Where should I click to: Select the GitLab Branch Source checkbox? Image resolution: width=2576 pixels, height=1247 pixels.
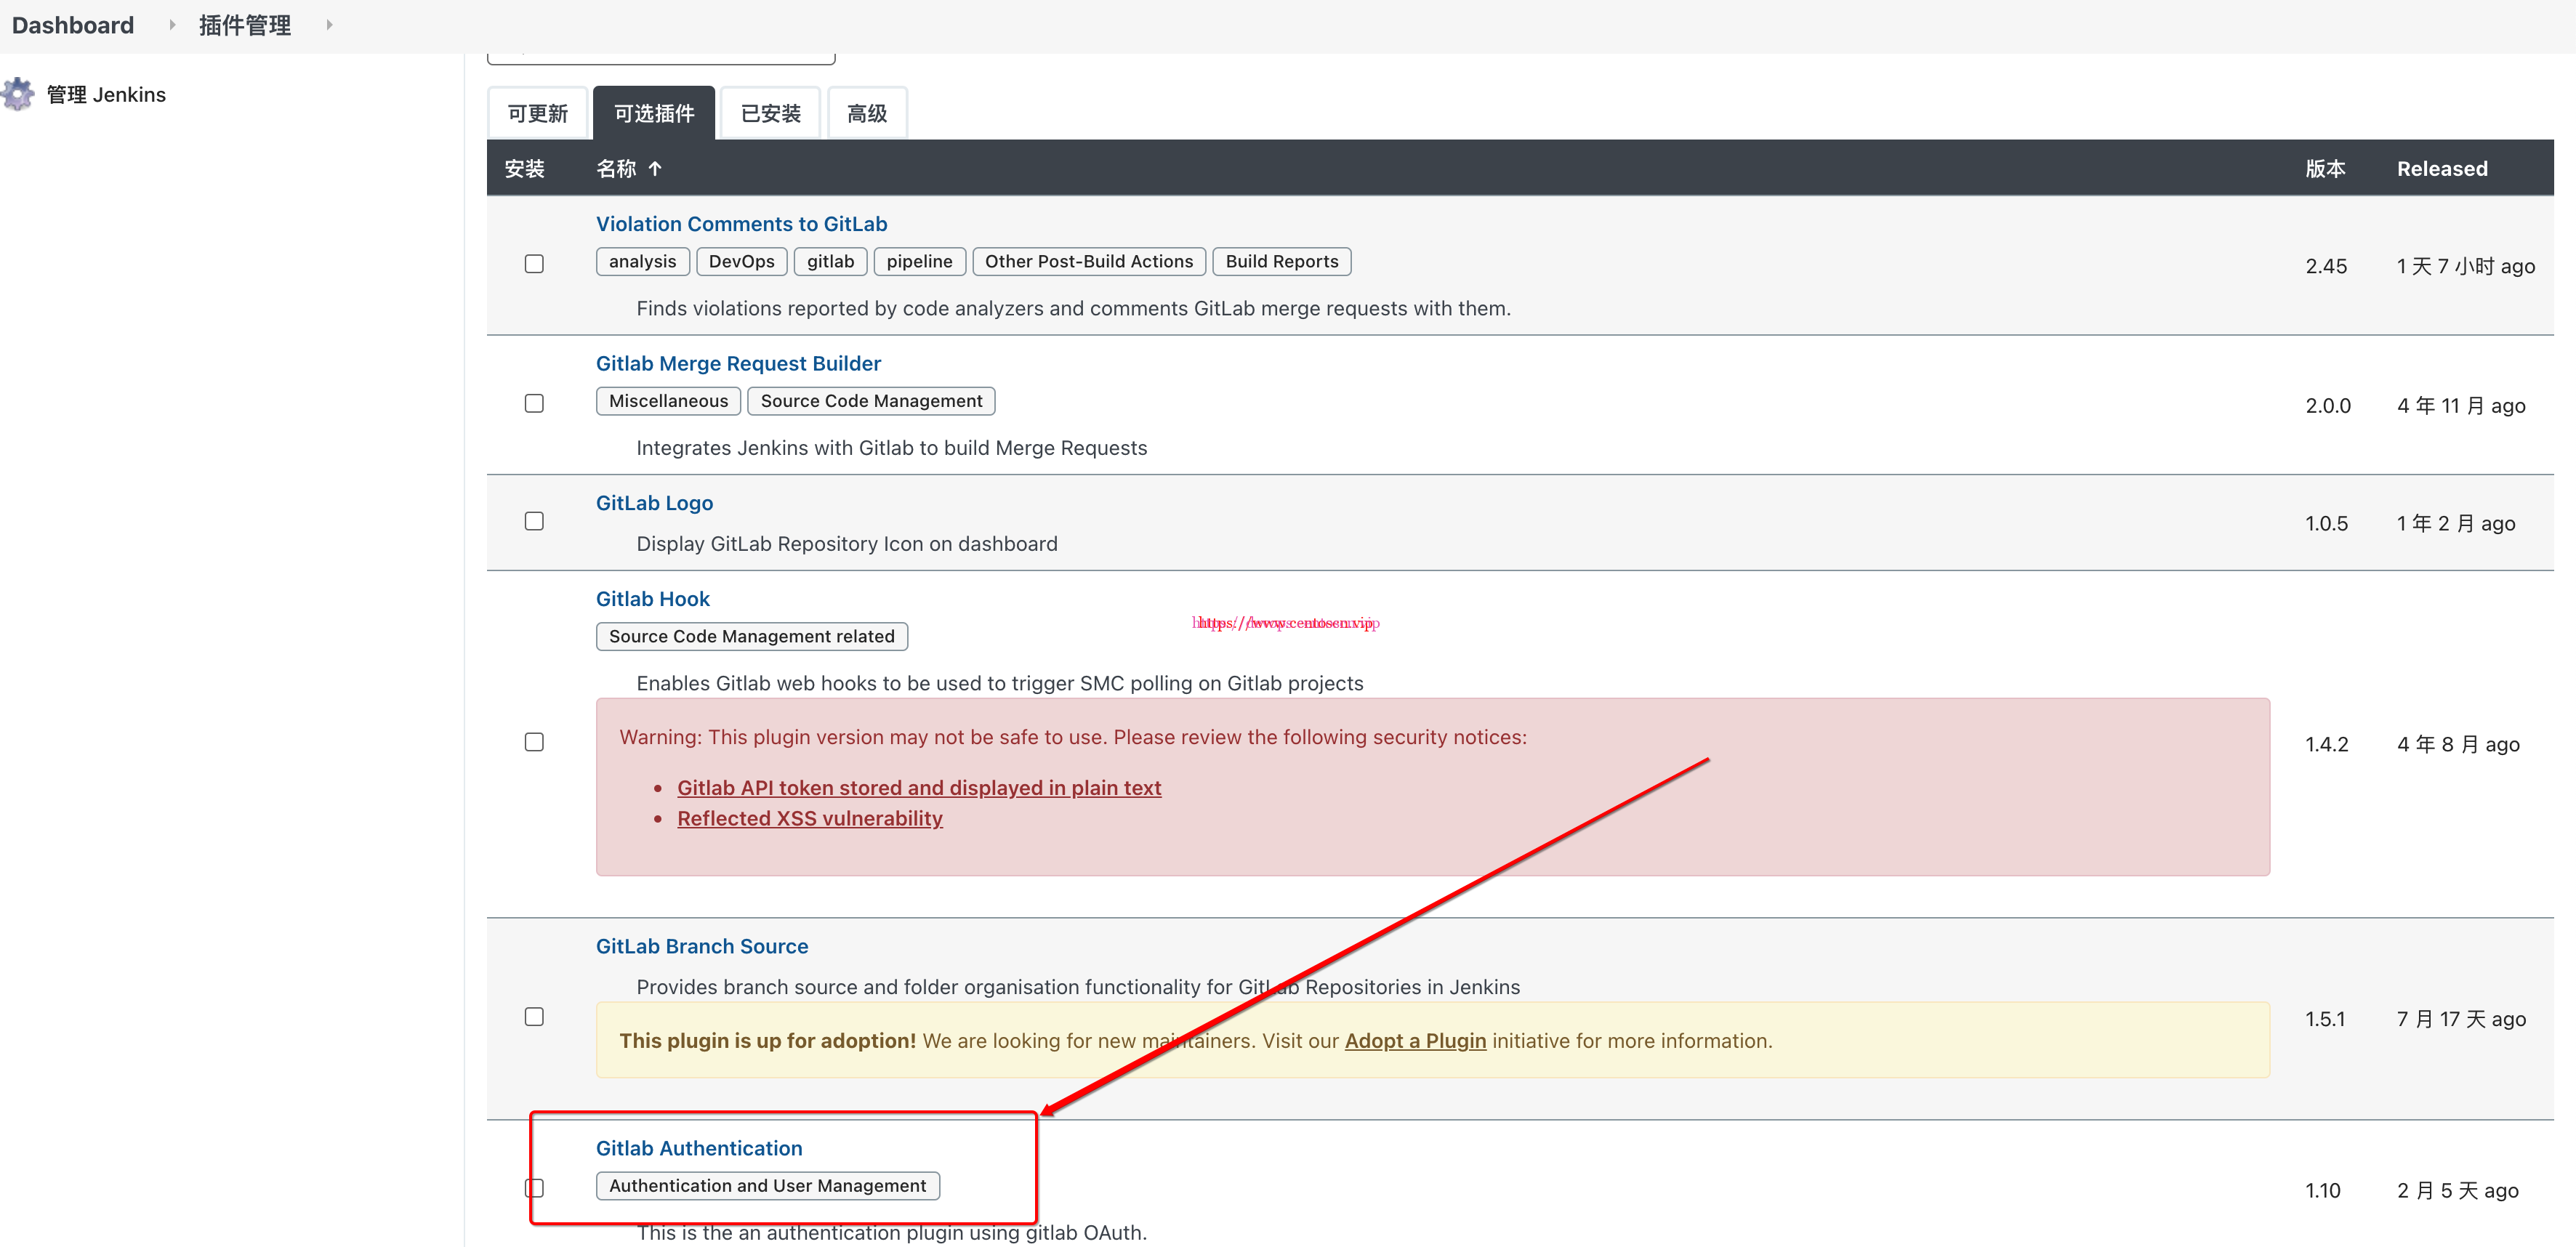[534, 1016]
